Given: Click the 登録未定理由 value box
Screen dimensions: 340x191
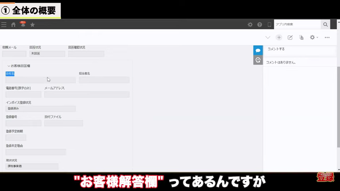Looking at the screenshot, I should (x=36, y=152).
